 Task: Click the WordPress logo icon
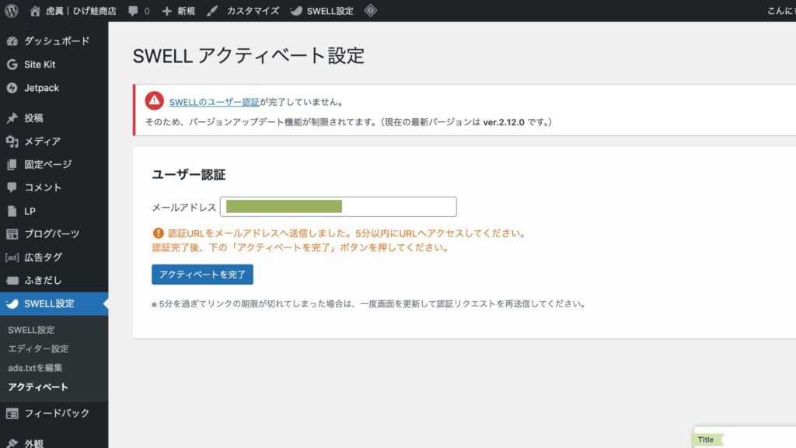[12, 11]
